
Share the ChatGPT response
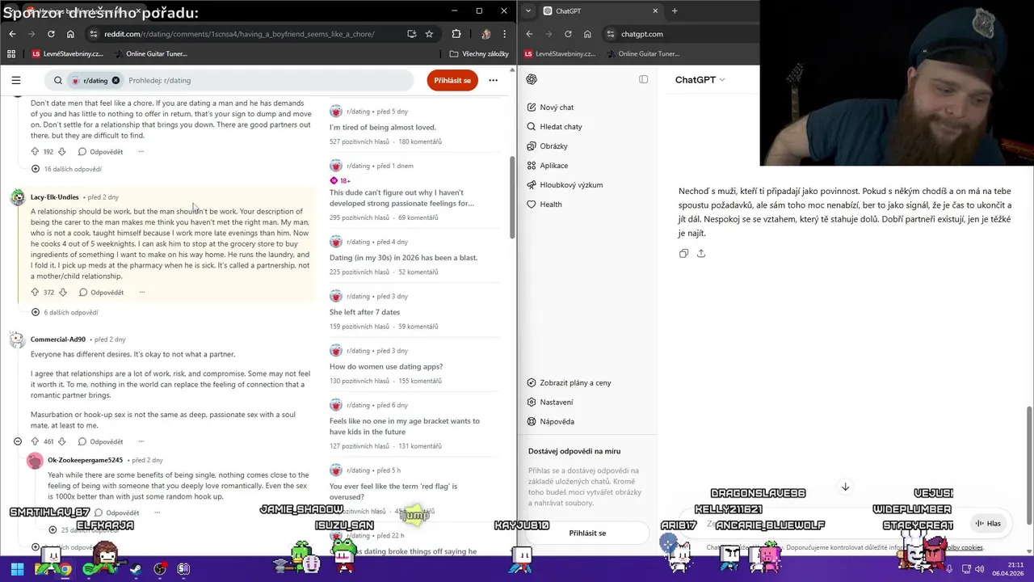pos(701,253)
